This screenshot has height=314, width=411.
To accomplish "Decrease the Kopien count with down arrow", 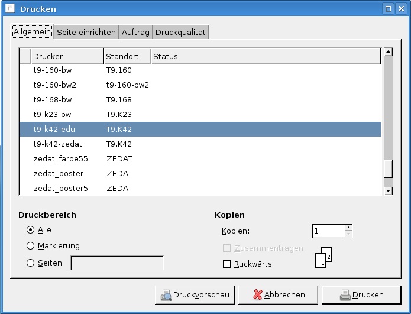I will [348, 234].
